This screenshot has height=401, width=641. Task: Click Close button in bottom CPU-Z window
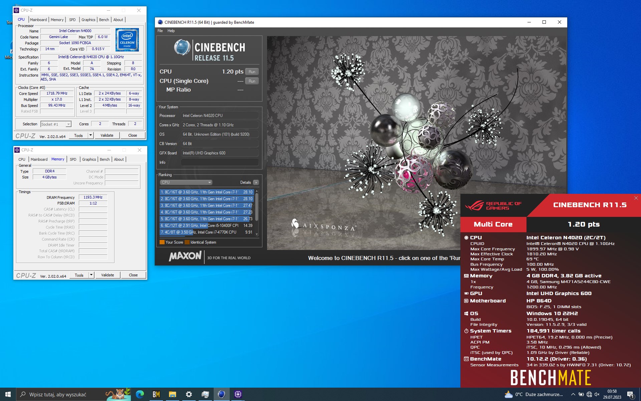coord(133,275)
